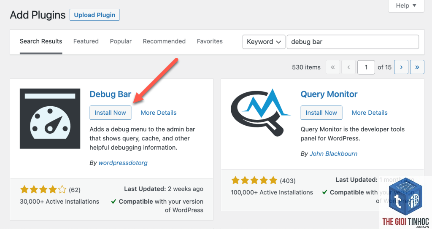Viewport: 432px width, 229px height.
Task: Go to first page of results
Action: [333, 67]
